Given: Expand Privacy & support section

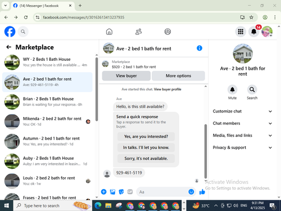Looking at the screenshot, I should coord(242,147).
